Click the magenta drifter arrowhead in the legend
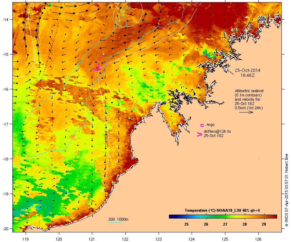The height and width of the screenshot is (242, 291). [199, 135]
